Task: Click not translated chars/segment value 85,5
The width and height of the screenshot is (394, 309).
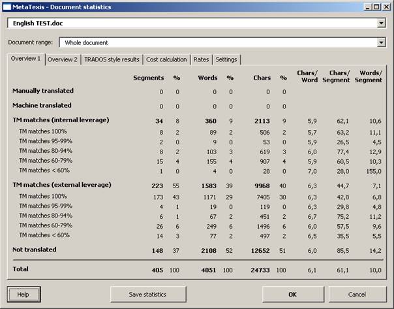Action: (x=342, y=251)
